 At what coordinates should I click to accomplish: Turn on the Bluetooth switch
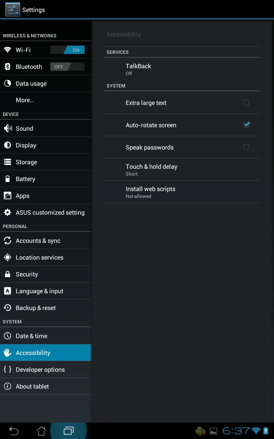[67, 67]
